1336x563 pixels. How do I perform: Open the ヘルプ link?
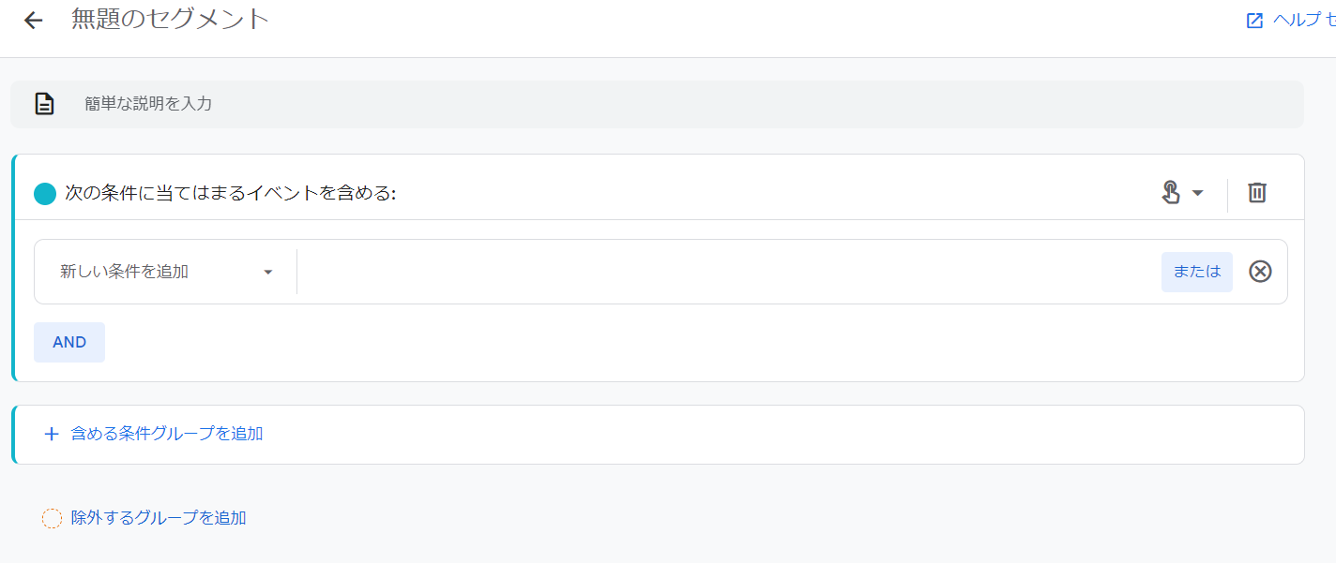click(x=1304, y=21)
